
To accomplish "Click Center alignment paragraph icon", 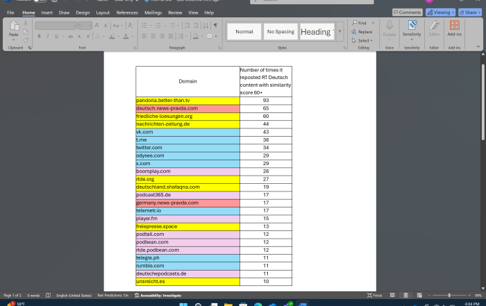I will click(x=153, y=36).
